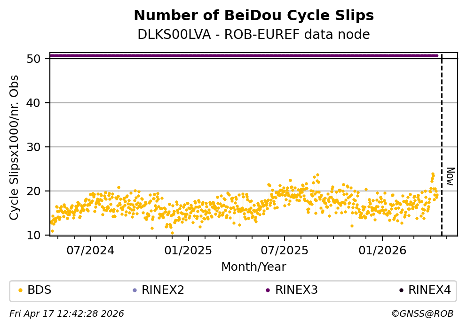
Task: Click the 07/2024 x-axis tick label
Action: click(x=91, y=251)
